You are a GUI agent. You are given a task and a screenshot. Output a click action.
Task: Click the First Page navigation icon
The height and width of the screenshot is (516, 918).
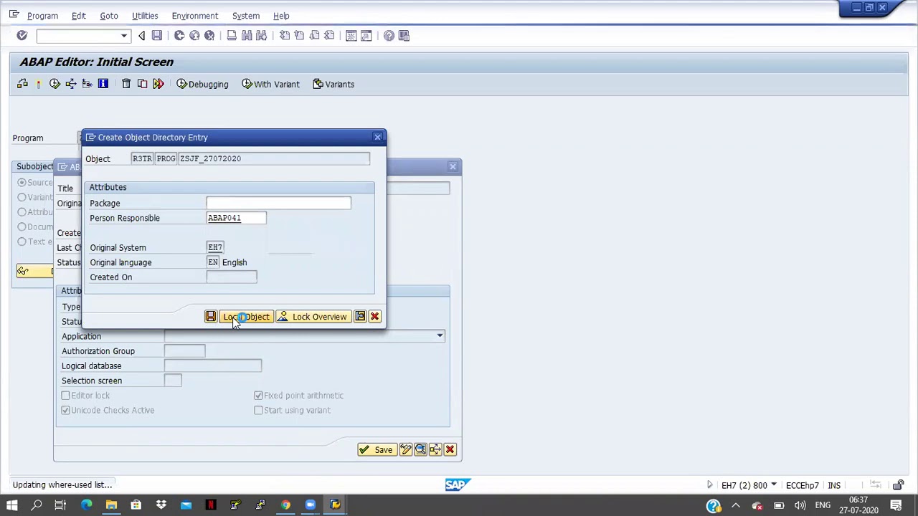pyautogui.click(x=285, y=36)
